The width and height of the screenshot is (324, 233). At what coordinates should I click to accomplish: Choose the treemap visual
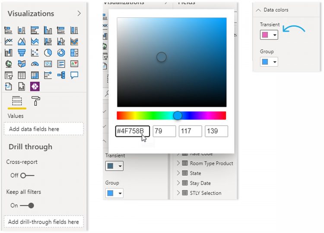tap(74, 53)
